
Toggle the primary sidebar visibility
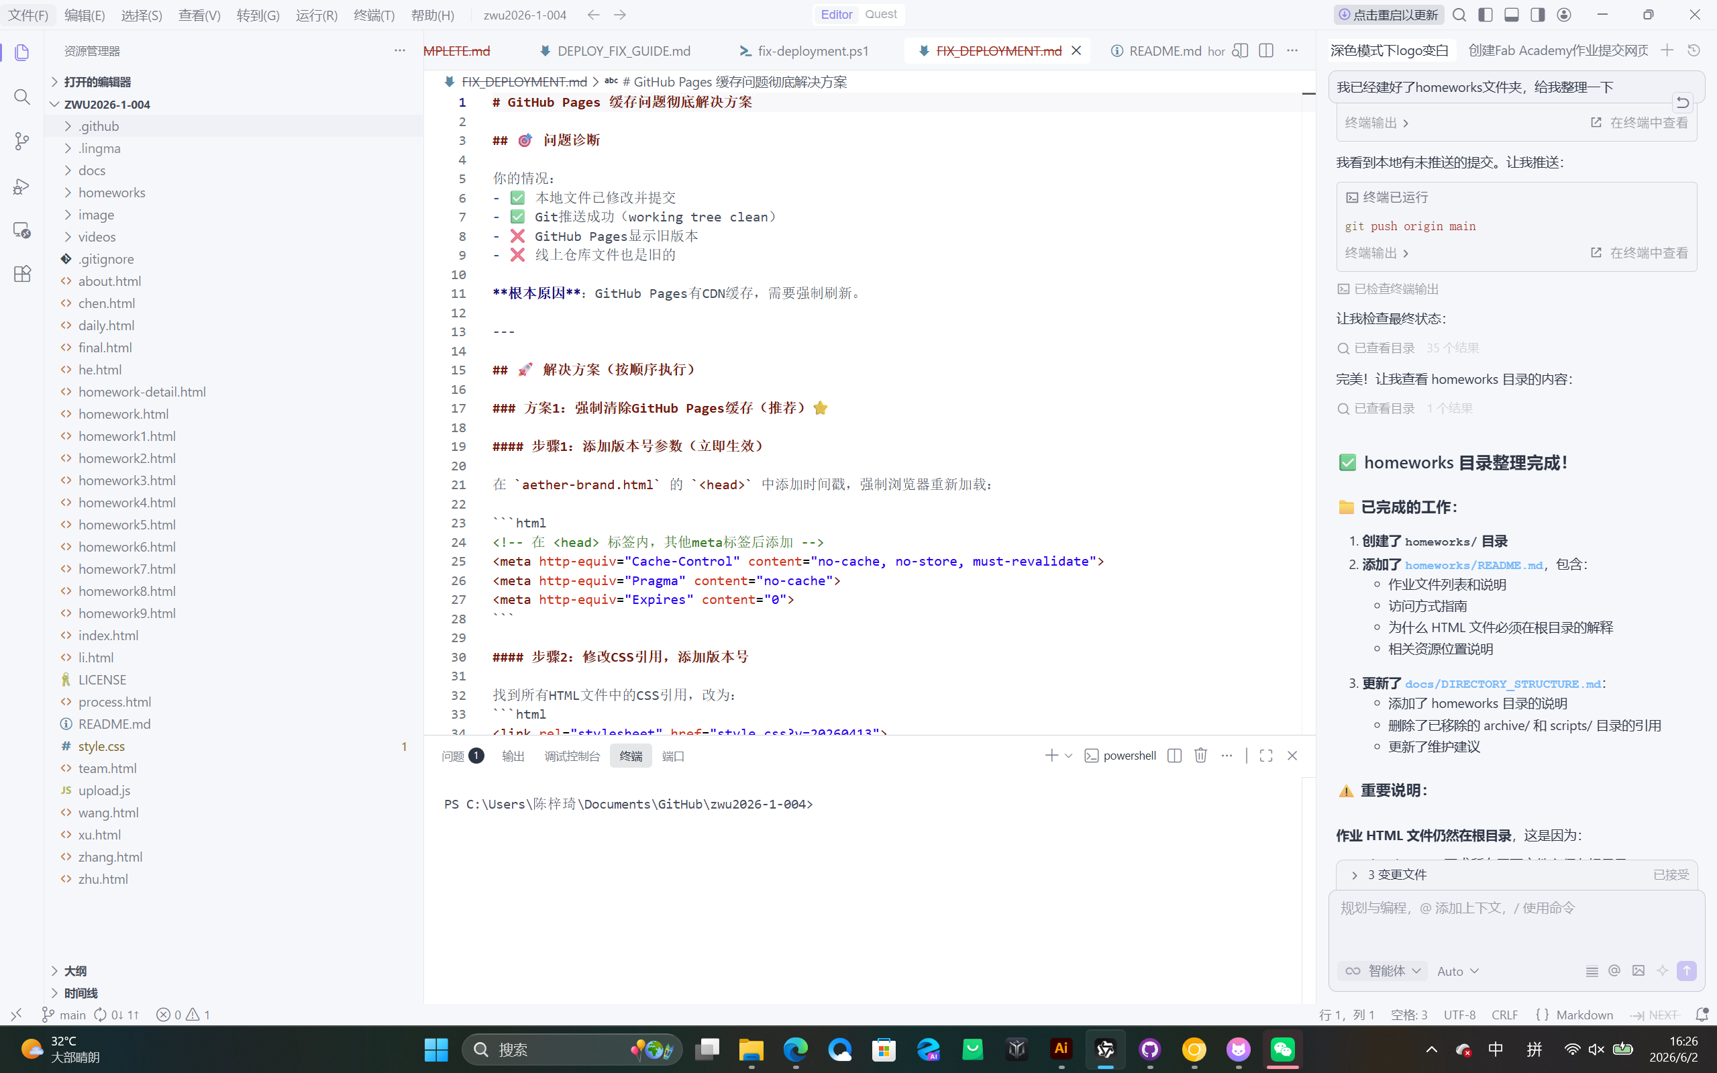coord(1486,15)
